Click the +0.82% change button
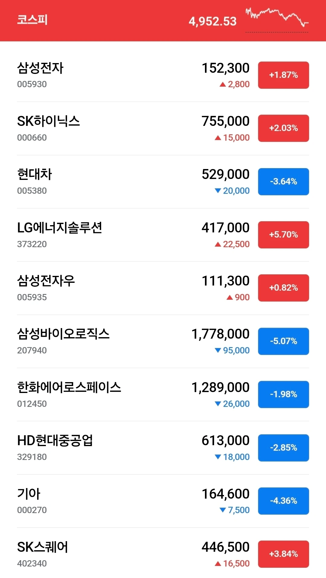Screen dimensions: 326x578 (283, 288)
